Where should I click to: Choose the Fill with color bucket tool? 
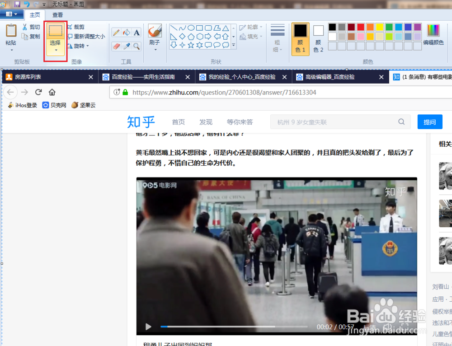point(126,32)
